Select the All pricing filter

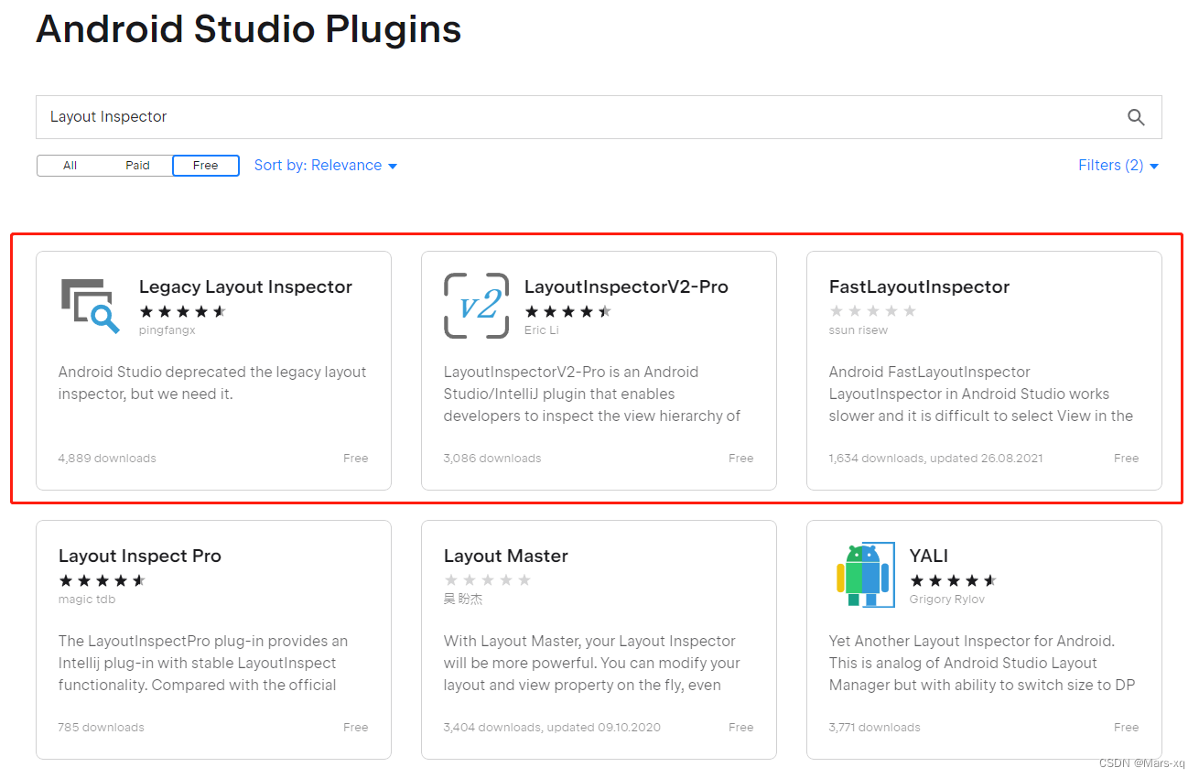tap(70, 166)
